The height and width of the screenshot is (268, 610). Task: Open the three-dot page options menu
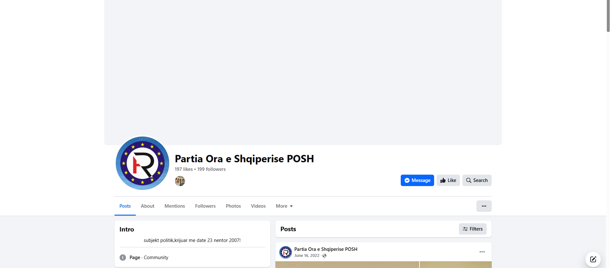[x=484, y=206]
